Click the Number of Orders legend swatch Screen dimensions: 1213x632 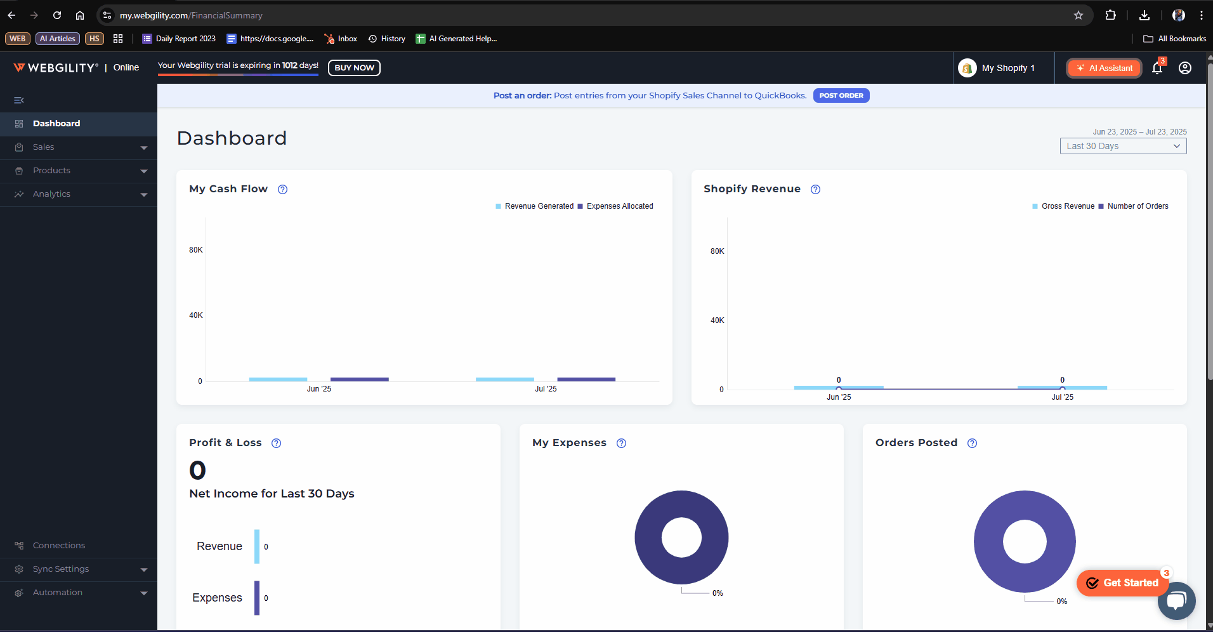click(x=1101, y=206)
